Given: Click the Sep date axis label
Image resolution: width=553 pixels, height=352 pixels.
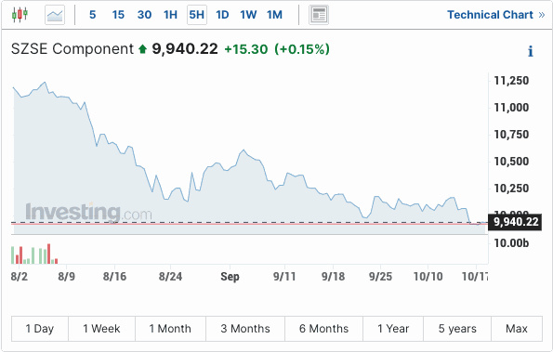Looking at the screenshot, I should coord(230,277).
